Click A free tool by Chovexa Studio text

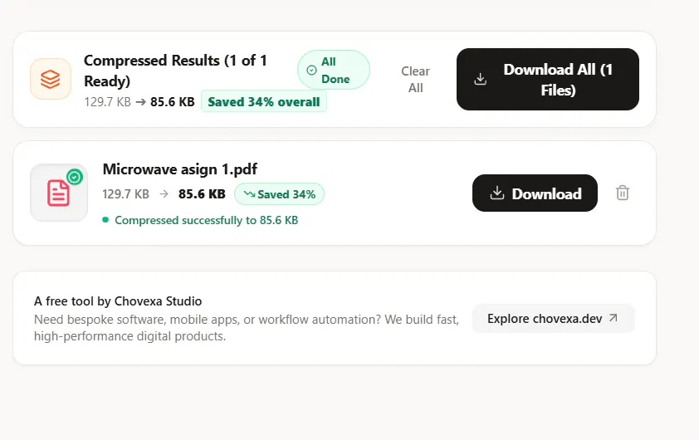pyautogui.click(x=118, y=301)
